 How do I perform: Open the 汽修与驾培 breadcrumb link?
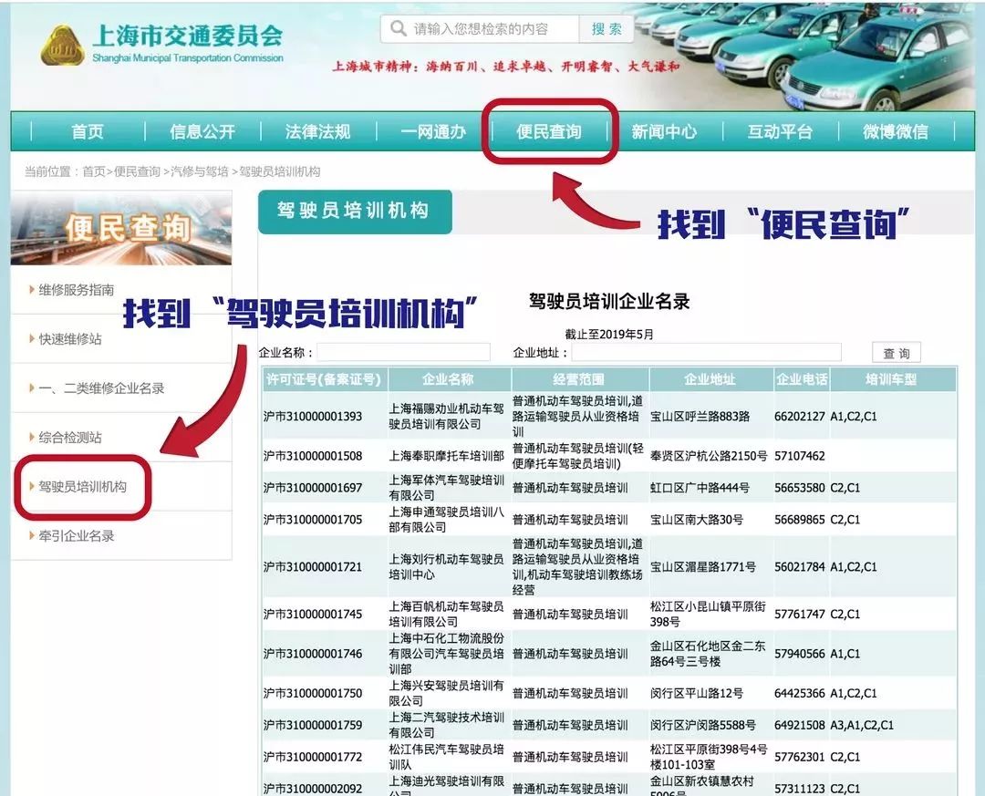coord(192,171)
